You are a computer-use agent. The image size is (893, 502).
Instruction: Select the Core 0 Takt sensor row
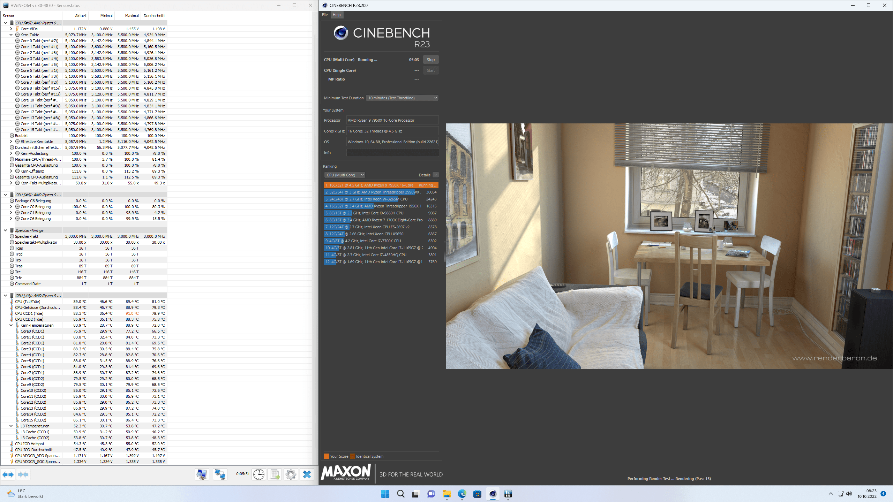(x=84, y=41)
